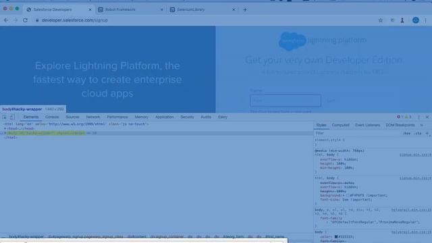Show more Styles sidebar tabs chevron
This screenshot has height=243, width=432.
[421, 125]
